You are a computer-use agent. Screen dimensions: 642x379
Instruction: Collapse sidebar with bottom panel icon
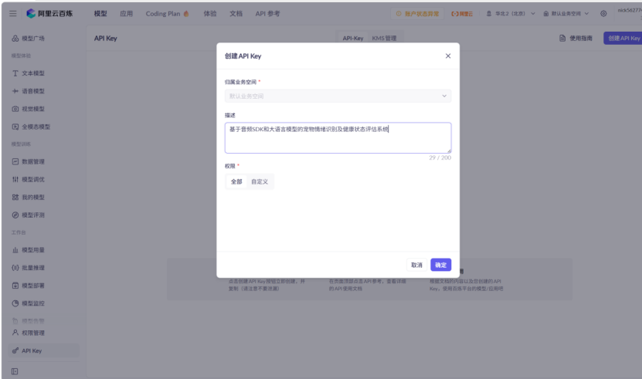[x=15, y=371]
